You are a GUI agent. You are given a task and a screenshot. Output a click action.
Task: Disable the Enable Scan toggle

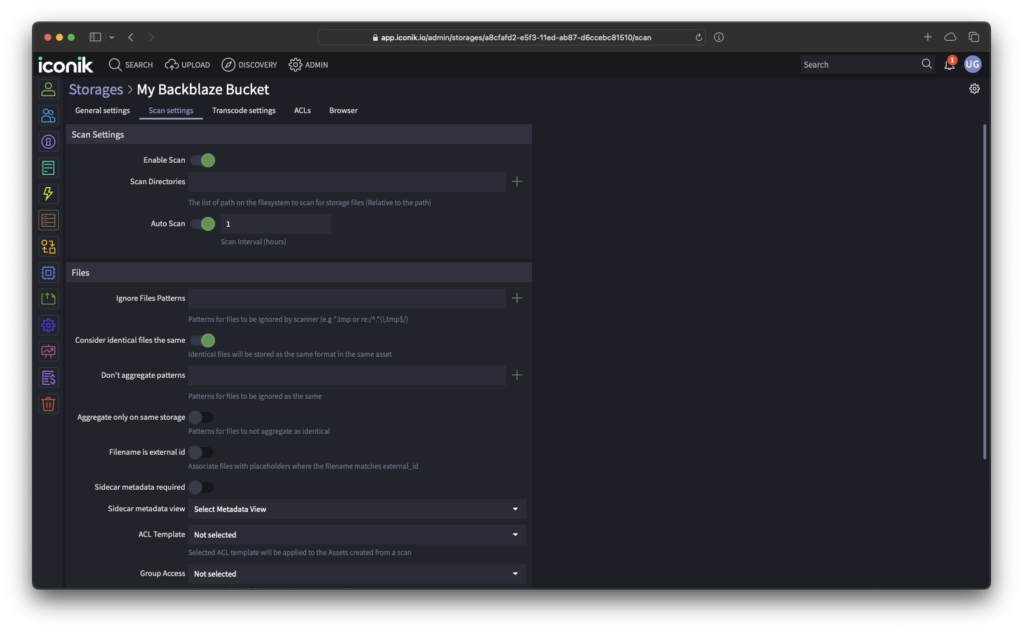(x=203, y=160)
